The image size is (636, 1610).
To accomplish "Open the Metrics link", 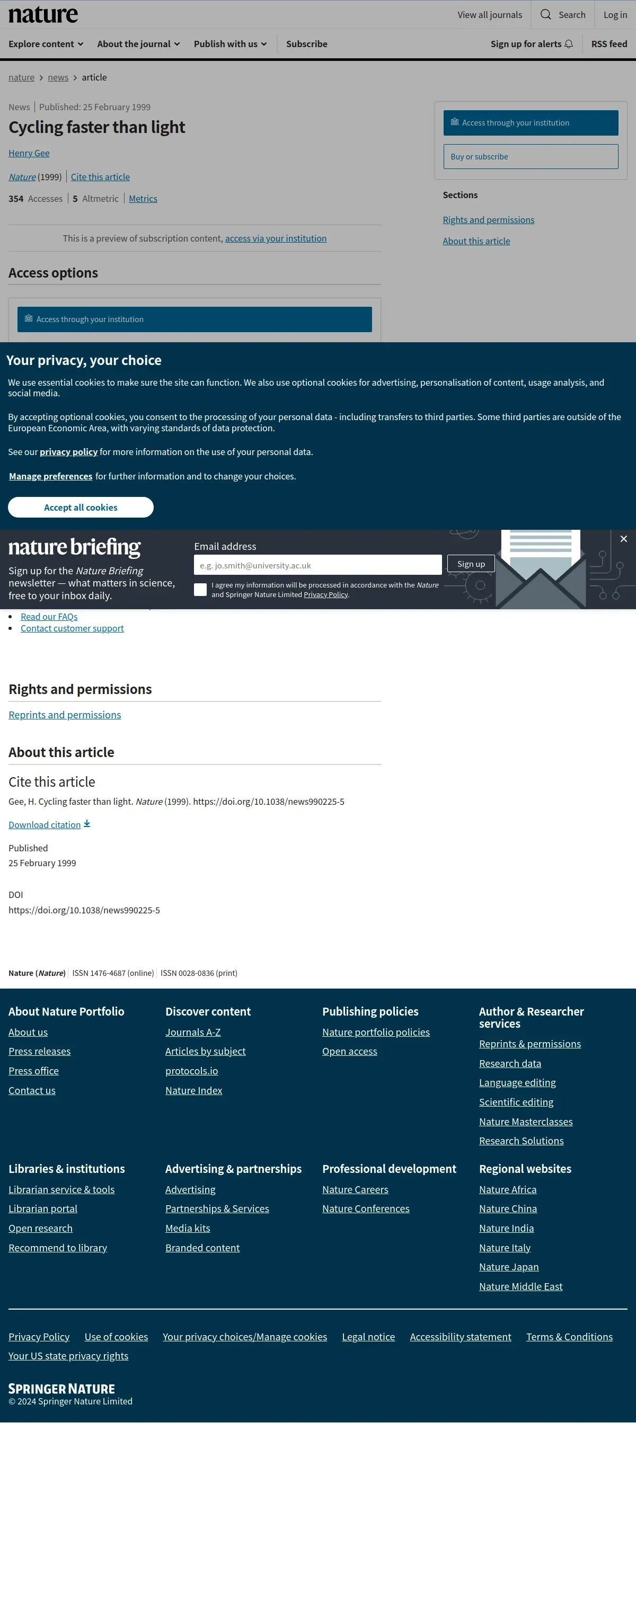I will (143, 199).
